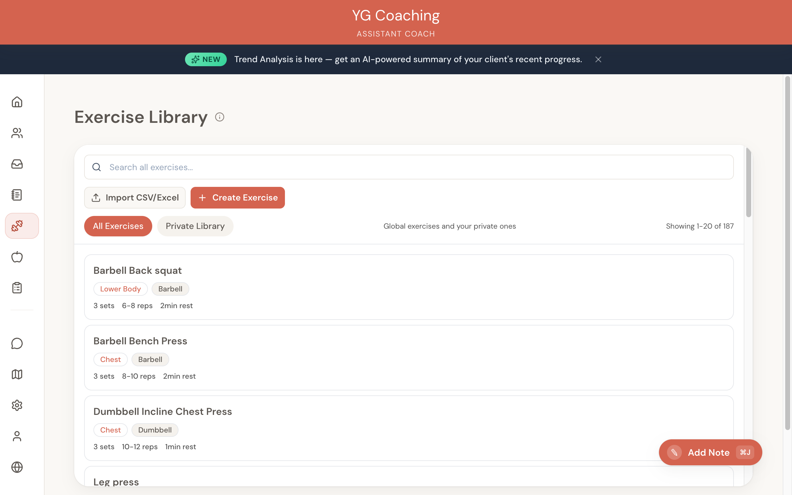
Task: Toggle the Lower Body tag on Barbell Back squat
Action: pos(120,289)
